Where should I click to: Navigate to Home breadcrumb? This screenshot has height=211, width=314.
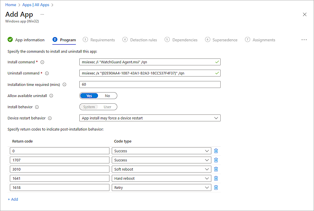click(x=11, y=5)
